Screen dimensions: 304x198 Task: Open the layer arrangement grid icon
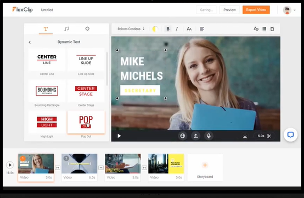(264, 29)
